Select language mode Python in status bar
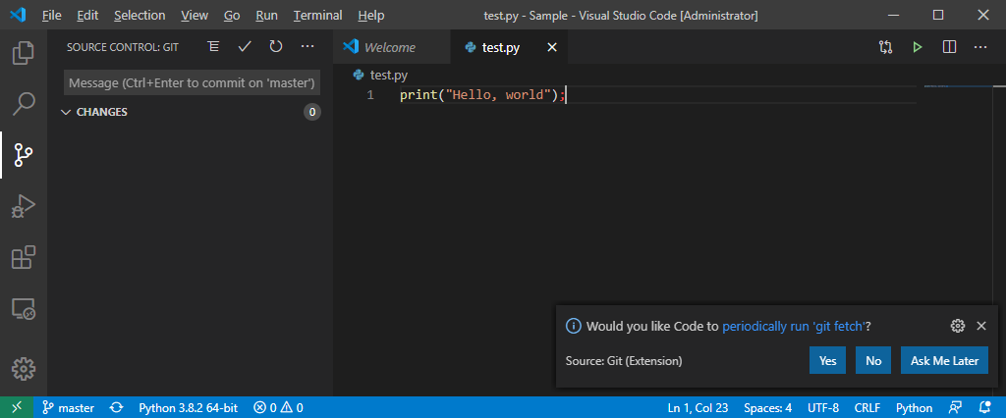This screenshot has width=1006, height=418. coord(914,408)
